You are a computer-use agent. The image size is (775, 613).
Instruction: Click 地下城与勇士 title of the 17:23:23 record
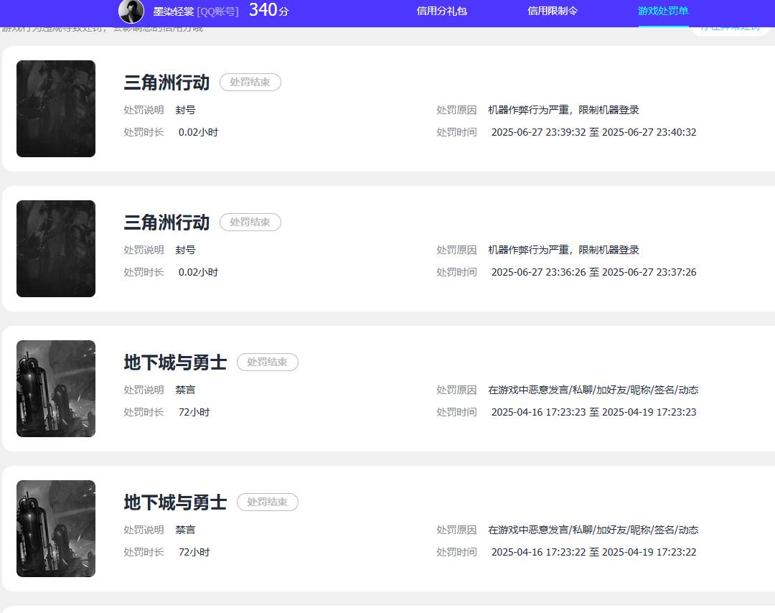(175, 362)
